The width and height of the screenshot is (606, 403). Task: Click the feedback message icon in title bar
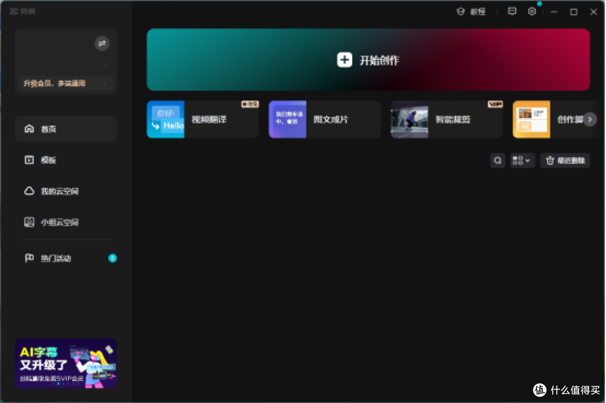click(x=512, y=12)
